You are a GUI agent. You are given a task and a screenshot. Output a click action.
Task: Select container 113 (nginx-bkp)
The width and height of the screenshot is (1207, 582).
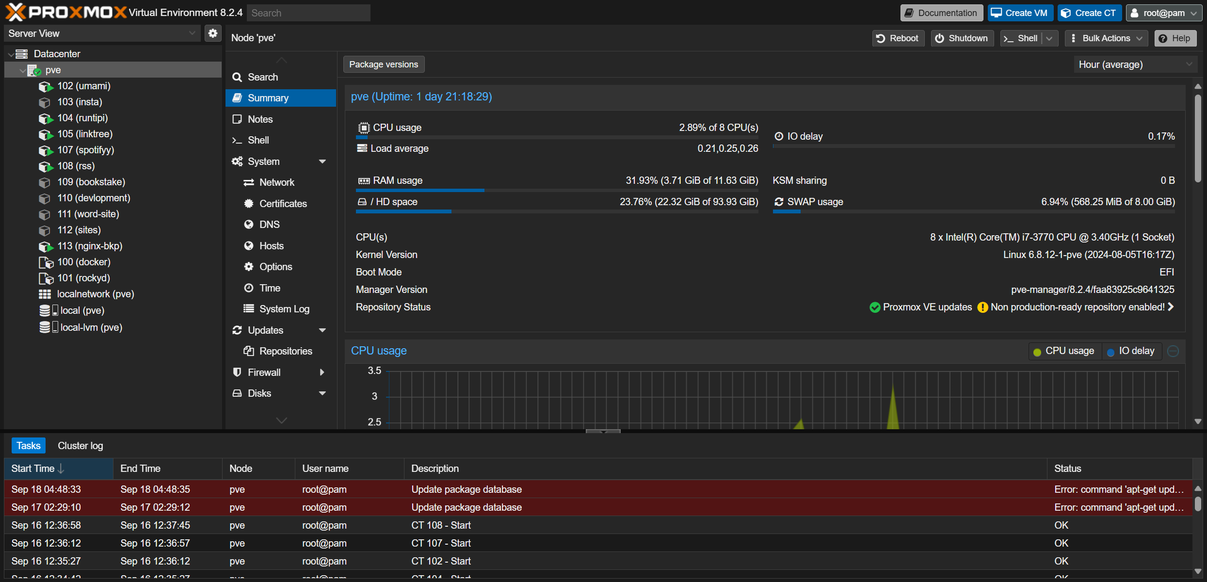click(90, 246)
